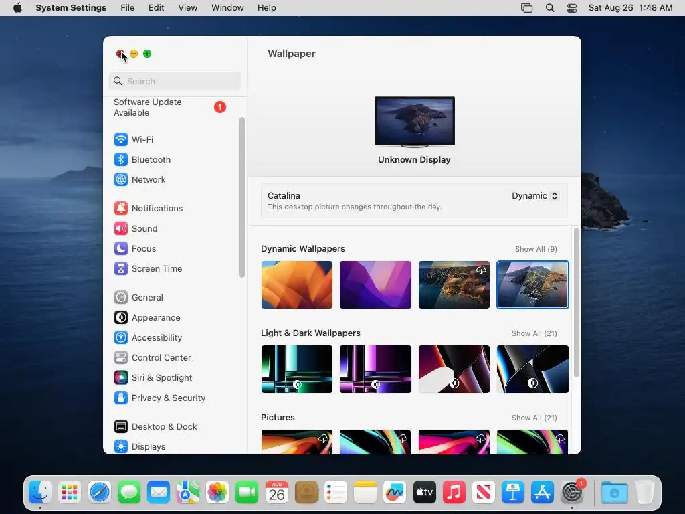The height and width of the screenshot is (514, 685).
Task: Open Mail from the Dock
Action: [159, 493]
